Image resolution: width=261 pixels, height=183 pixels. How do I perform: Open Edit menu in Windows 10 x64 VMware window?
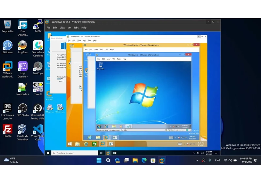(x=55, y=28)
